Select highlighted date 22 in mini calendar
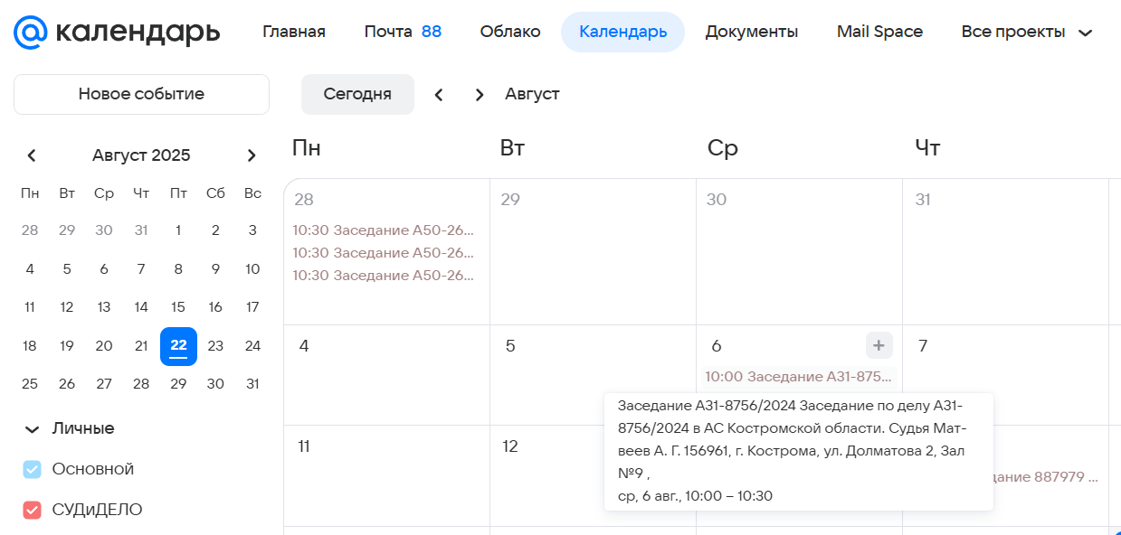This screenshot has height=535, width=1121. (x=178, y=345)
